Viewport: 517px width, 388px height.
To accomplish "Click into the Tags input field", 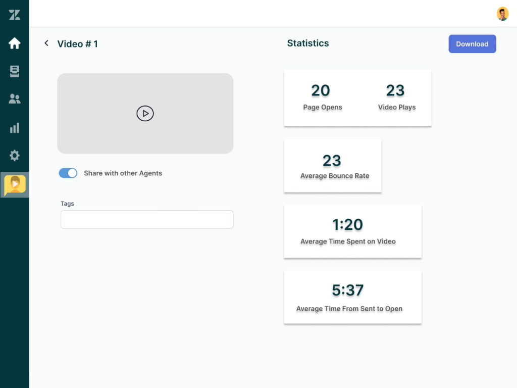I will [147, 220].
